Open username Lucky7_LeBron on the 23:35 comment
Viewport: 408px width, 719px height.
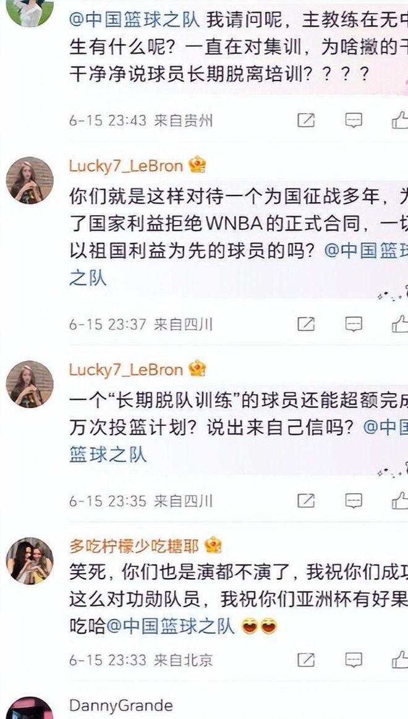pos(126,370)
